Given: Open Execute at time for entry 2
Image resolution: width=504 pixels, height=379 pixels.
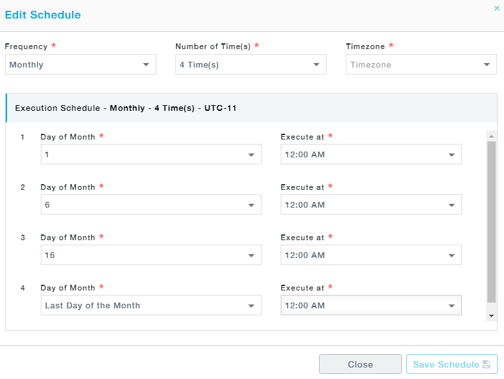Looking at the screenshot, I should (371, 204).
